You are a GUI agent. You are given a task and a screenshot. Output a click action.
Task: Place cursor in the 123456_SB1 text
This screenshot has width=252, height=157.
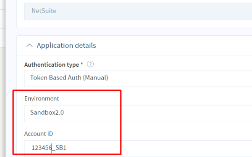[x=49, y=148]
